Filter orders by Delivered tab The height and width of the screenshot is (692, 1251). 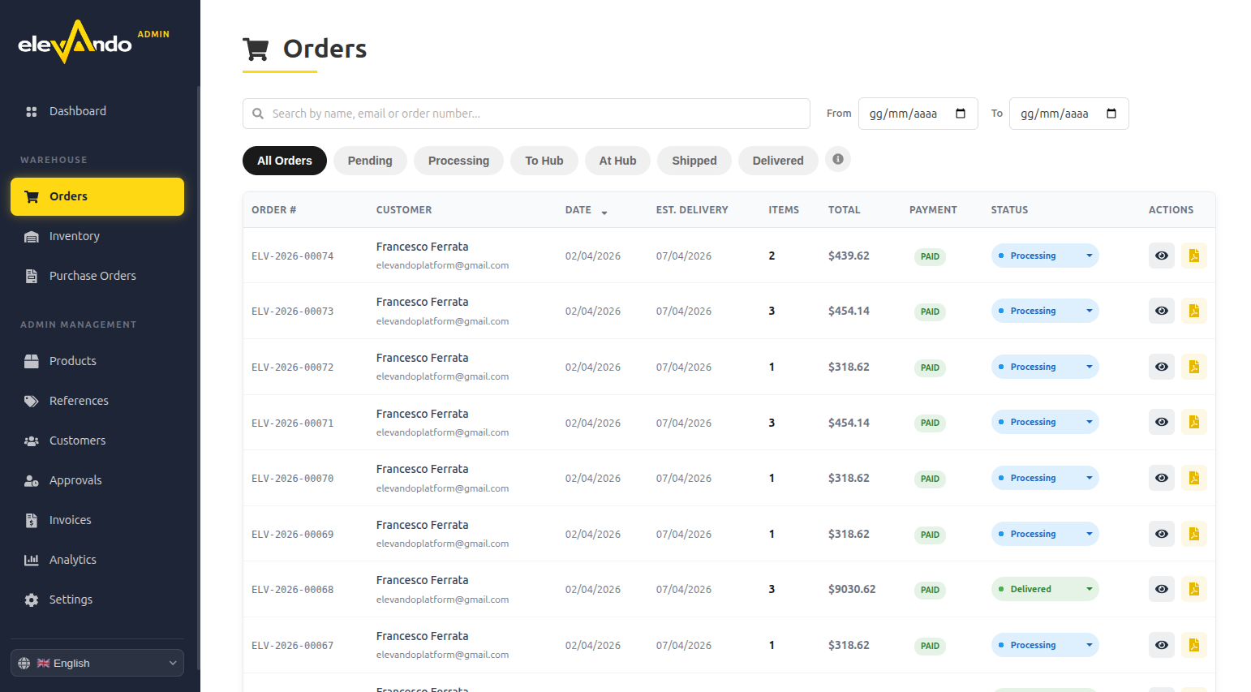[778, 161]
